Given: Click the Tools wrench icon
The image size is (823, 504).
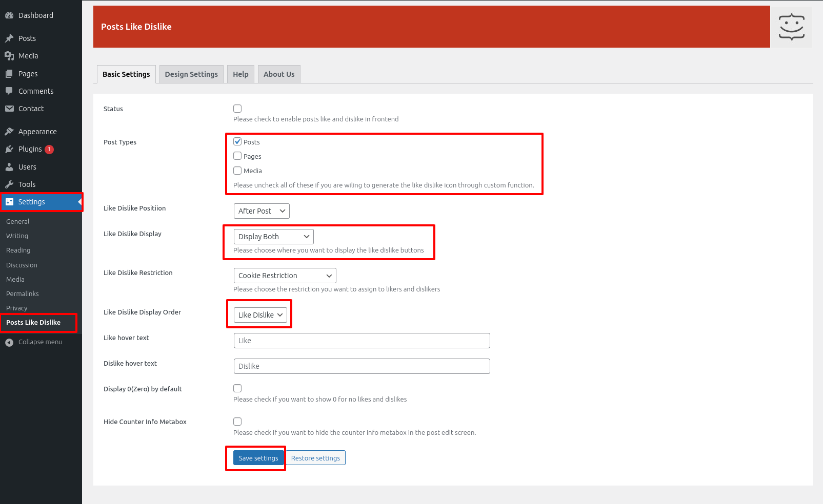Looking at the screenshot, I should 9,184.
